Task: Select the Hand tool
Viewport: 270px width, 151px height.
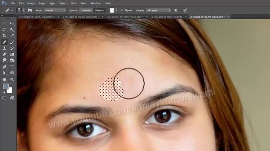Action: click(5, 79)
